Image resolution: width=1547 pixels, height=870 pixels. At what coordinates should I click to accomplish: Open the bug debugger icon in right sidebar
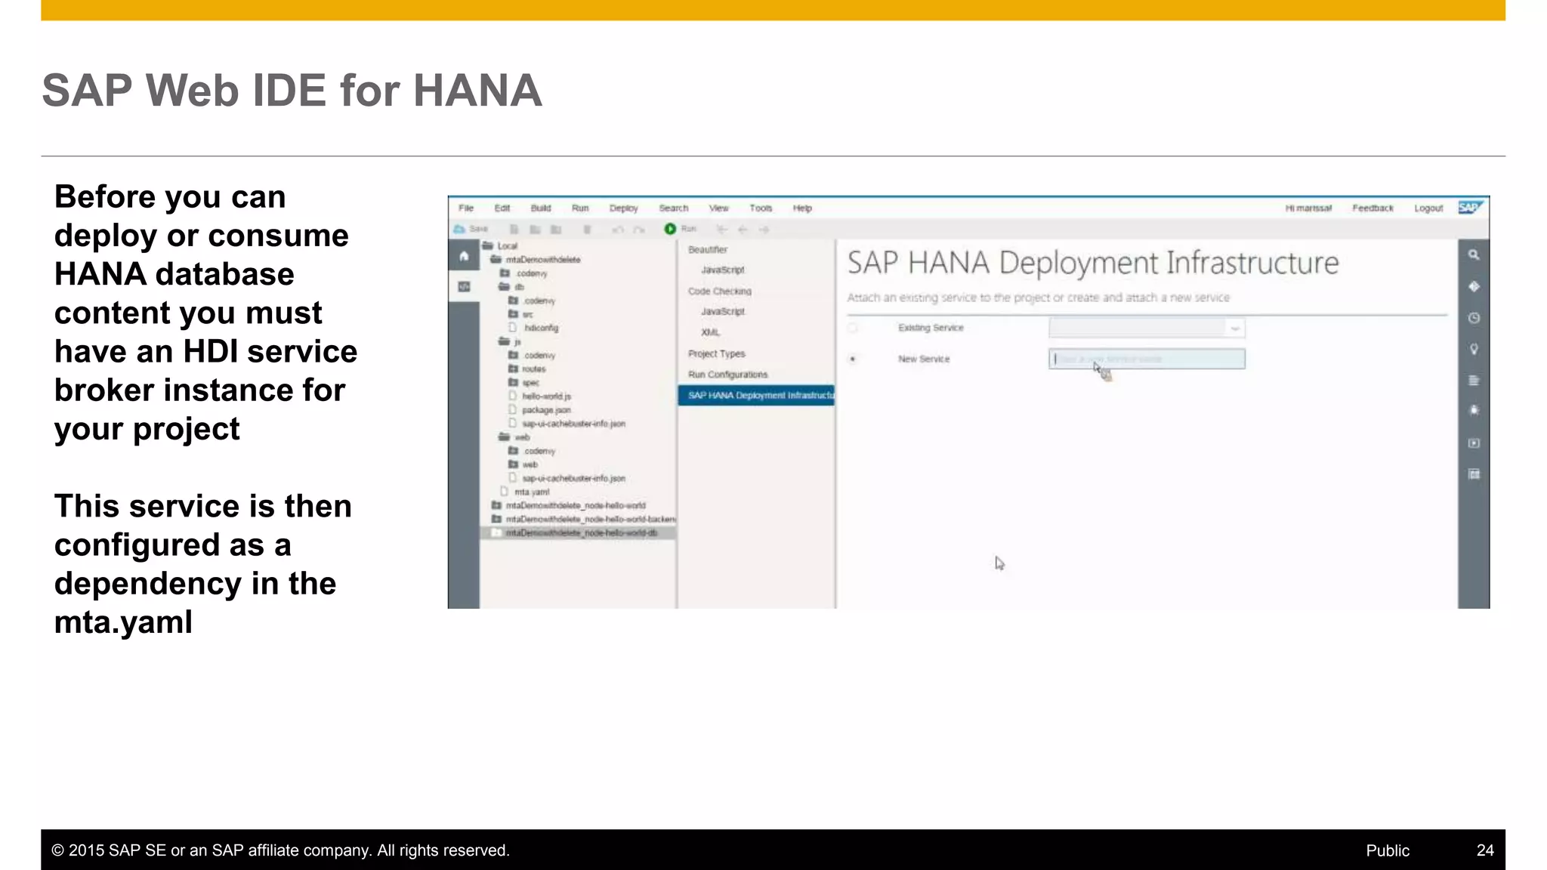1474,410
